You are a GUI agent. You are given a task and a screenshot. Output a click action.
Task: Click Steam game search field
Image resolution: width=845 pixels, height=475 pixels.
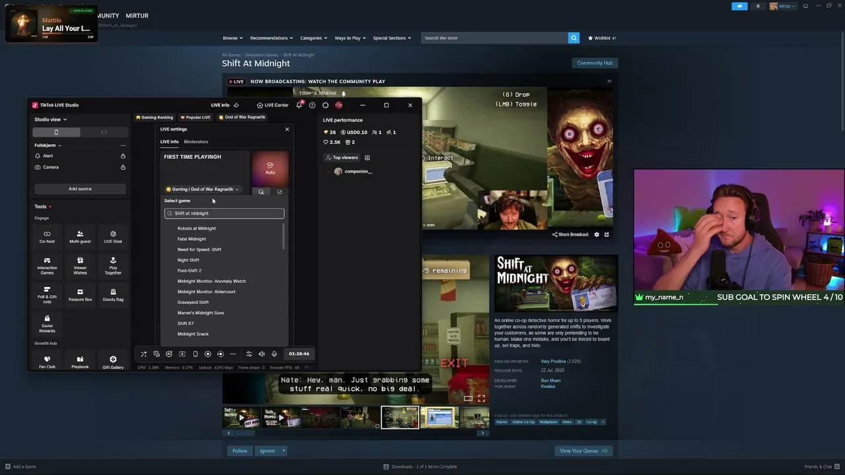[494, 38]
